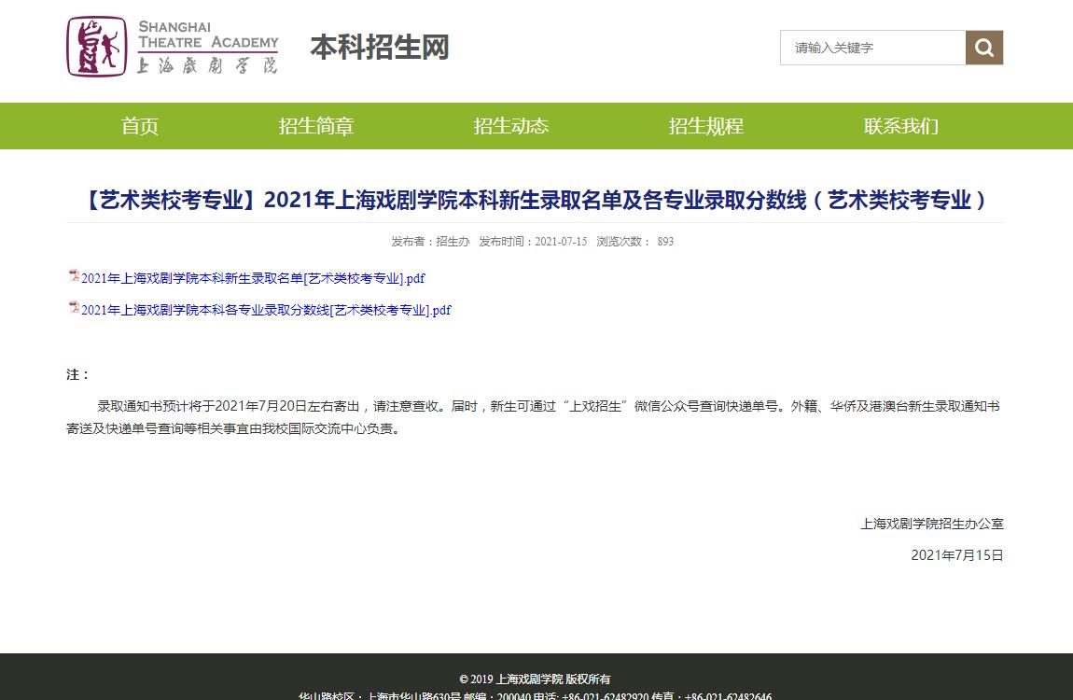The height and width of the screenshot is (700, 1073).
Task: Click the magnifier search button
Action: tap(984, 48)
